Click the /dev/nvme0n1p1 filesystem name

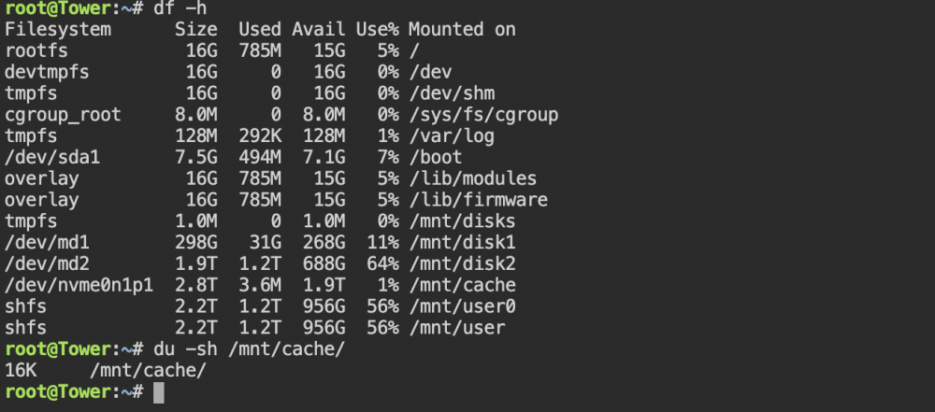[x=79, y=285]
